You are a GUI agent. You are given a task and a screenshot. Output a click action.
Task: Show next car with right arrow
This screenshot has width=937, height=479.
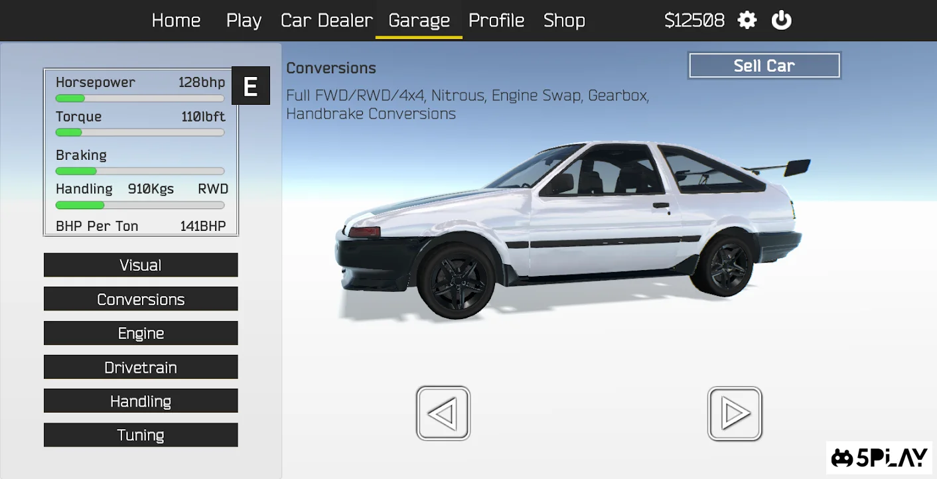pos(735,413)
